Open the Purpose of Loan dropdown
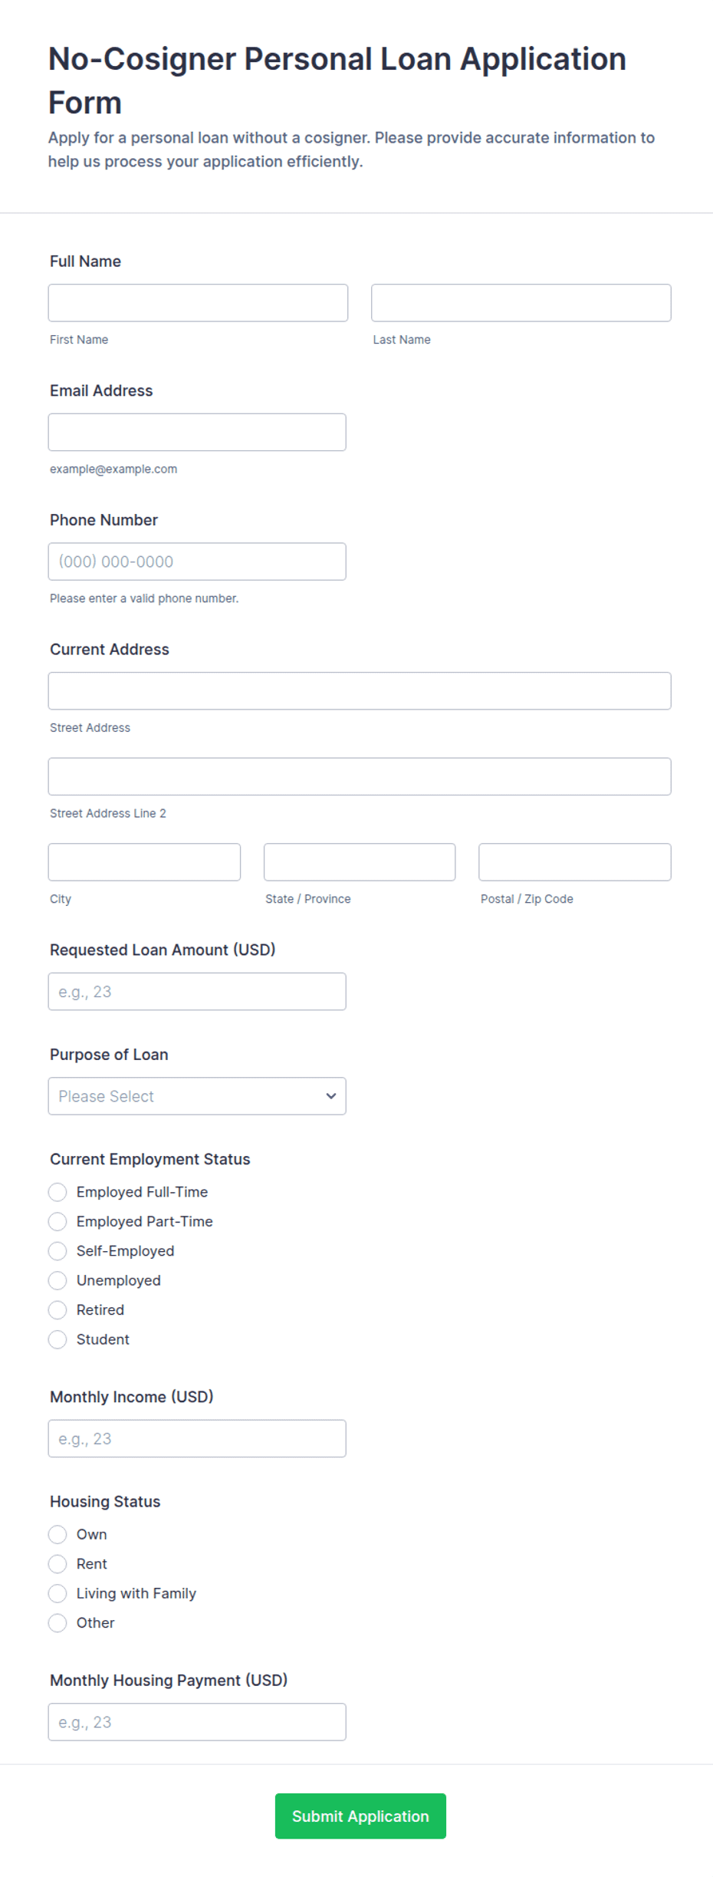The width and height of the screenshot is (713, 1877). pyautogui.click(x=197, y=1096)
